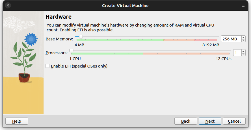The width and height of the screenshot is (251, 130).
Task: Click the orange zone of the Processors track
Action: point(186,54)
